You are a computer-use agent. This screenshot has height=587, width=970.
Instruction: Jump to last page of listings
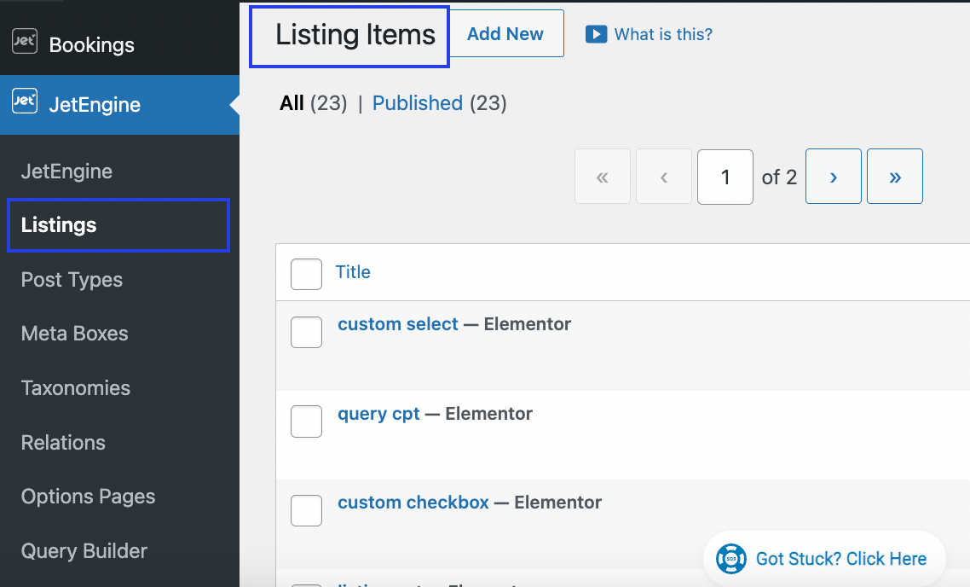click(x=894, y=177)
